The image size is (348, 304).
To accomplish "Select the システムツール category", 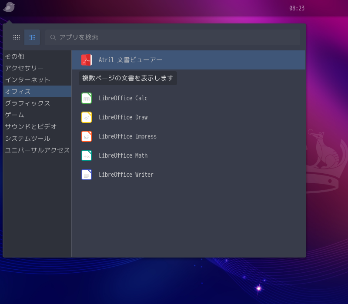I will (37, 139).
